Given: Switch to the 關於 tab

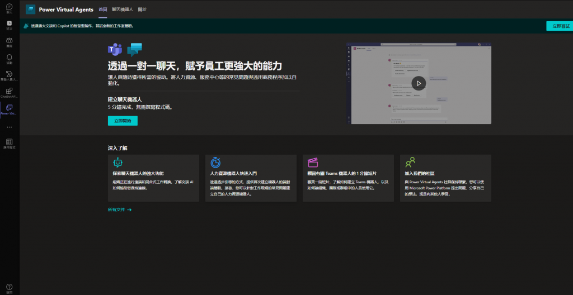Looking at the screenshot, I should point(142,9).
